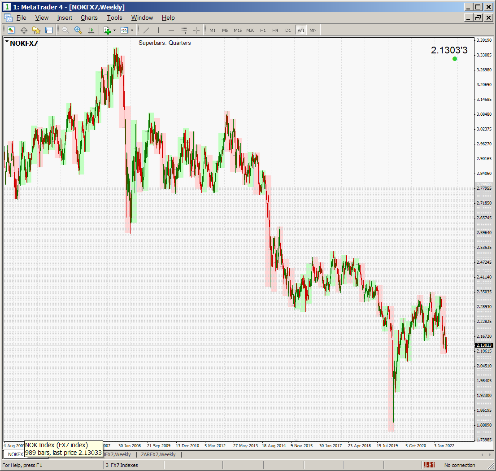Switch to the ZARFX7,Weekly chart tab
Viewport: 496px width, 471px height.
coord(158,454)
